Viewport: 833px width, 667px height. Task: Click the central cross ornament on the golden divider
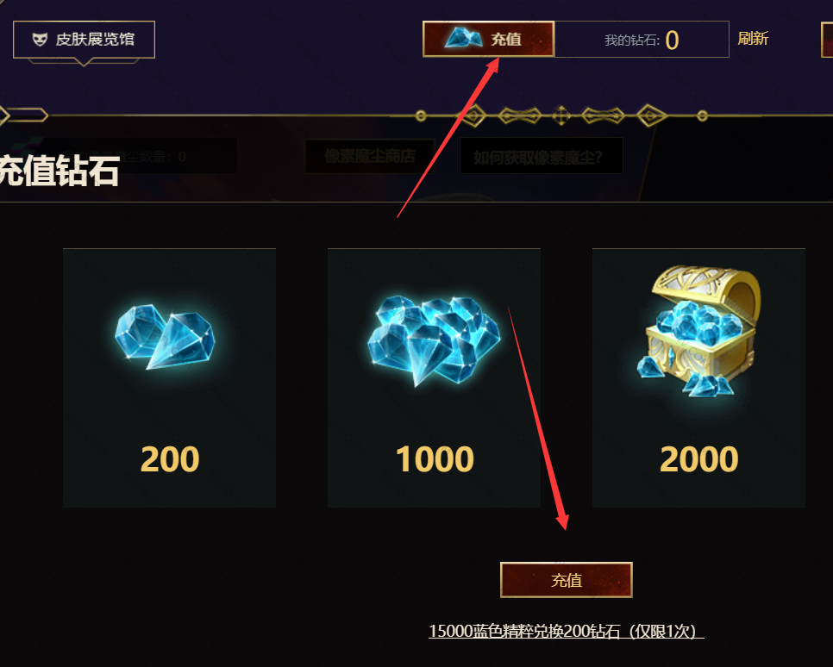pyautogui.click(x=561, y=115)
